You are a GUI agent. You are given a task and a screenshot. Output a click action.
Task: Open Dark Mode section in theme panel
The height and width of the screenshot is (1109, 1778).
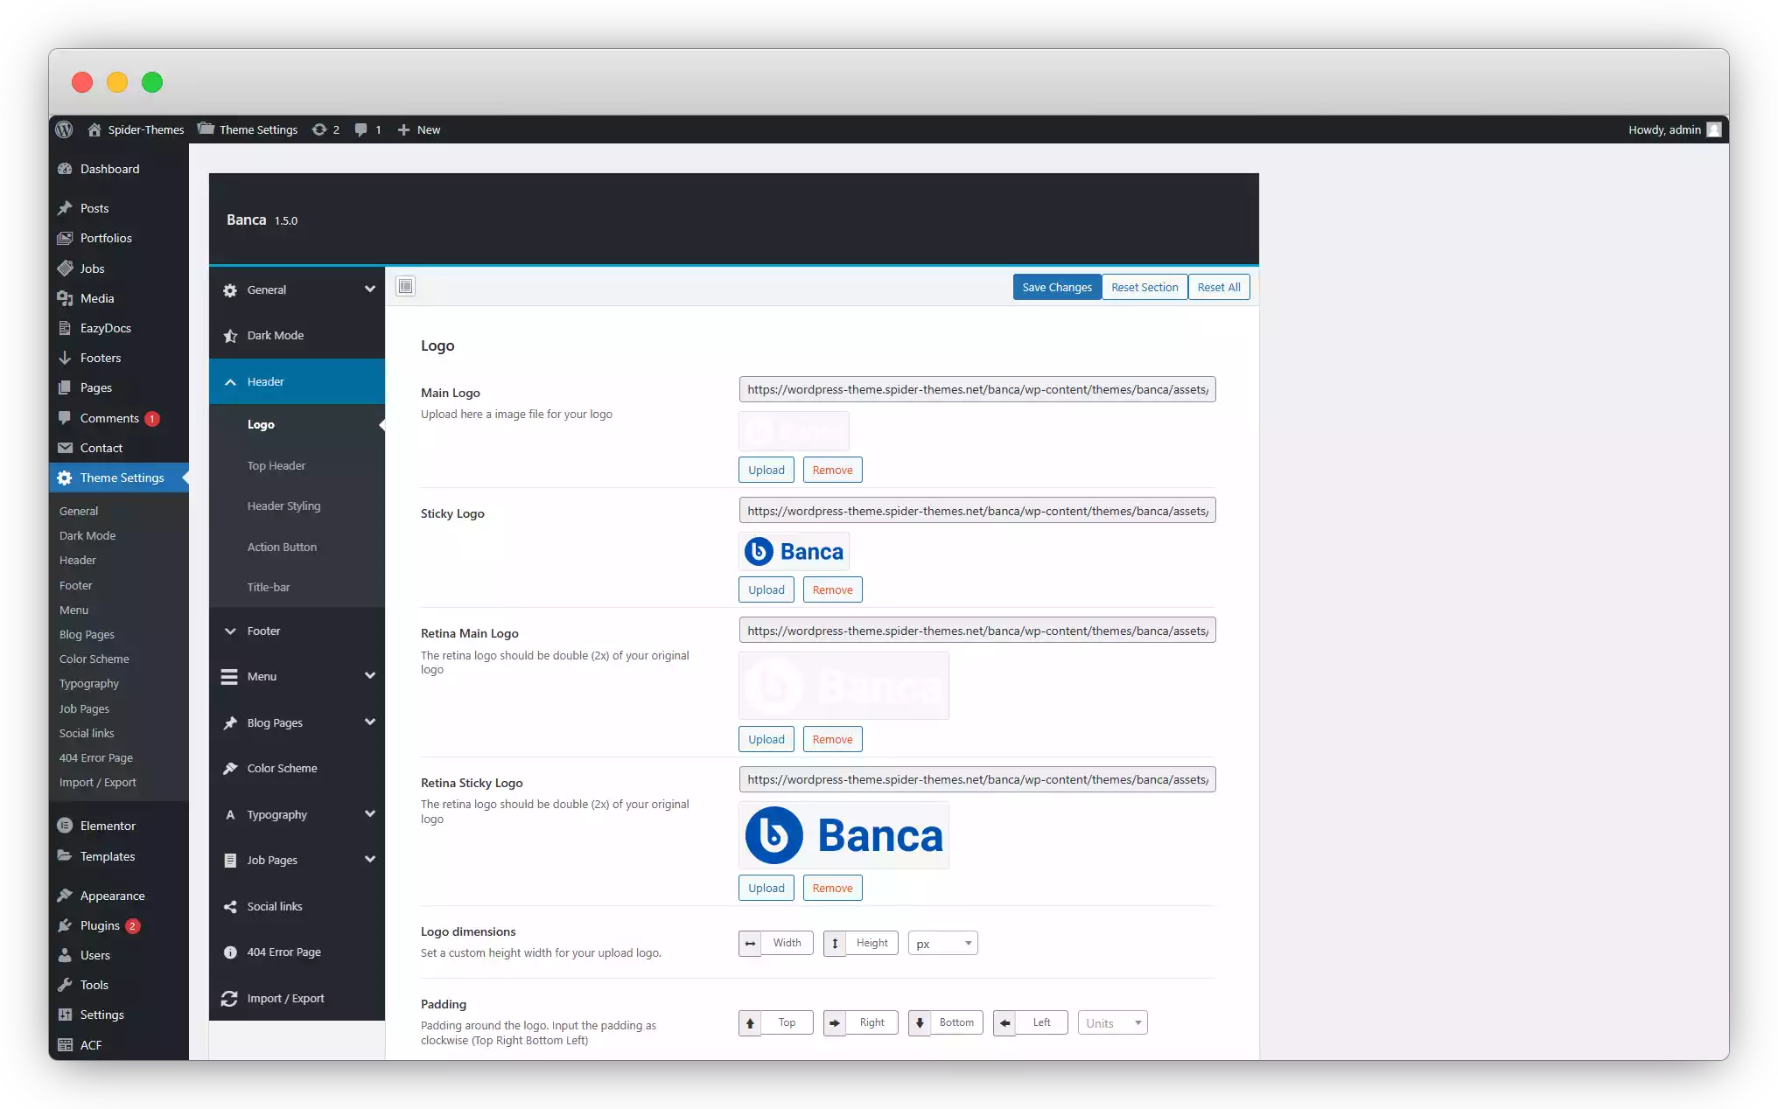pyautogui.click(x=297, y=336)
